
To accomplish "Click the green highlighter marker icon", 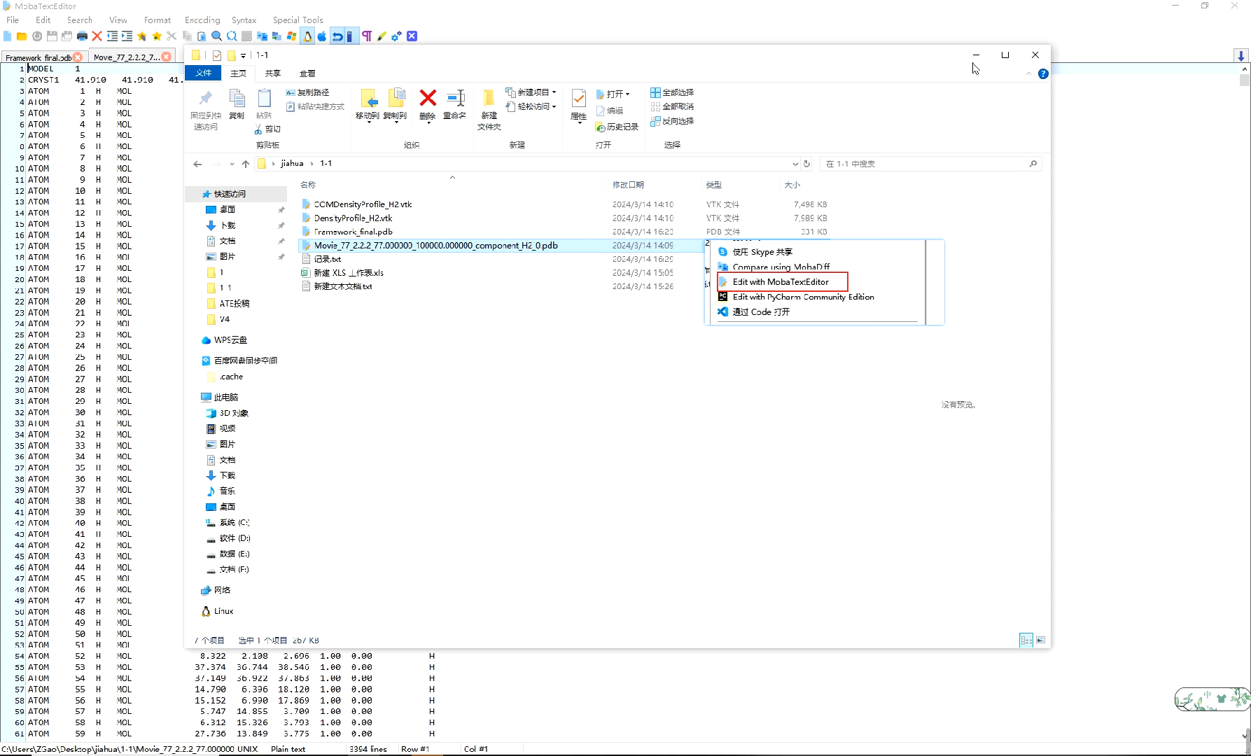I will [382, 36].
